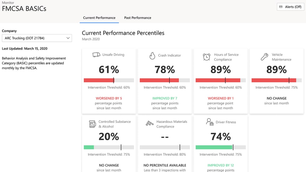
Task: Expand the Company dropdown chevron arrow
Action: pos(68,38)
